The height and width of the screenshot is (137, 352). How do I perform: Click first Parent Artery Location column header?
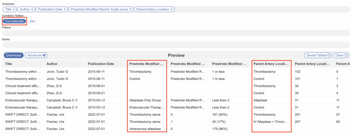pos(271,64)
